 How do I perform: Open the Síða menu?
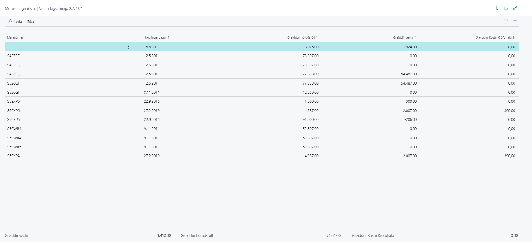click(x=30, y=21)
